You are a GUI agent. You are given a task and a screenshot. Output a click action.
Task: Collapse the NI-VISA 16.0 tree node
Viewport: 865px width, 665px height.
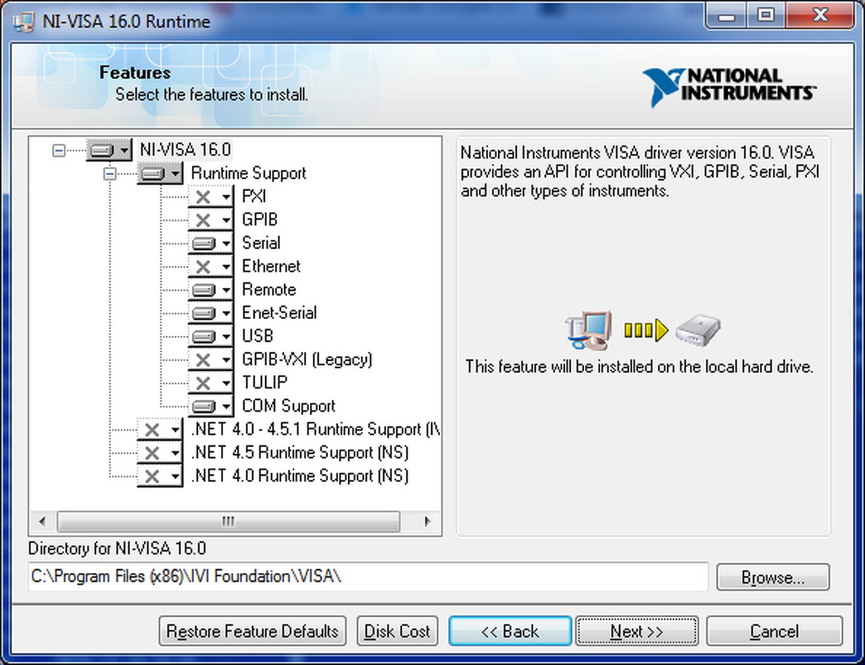[59, 150]
